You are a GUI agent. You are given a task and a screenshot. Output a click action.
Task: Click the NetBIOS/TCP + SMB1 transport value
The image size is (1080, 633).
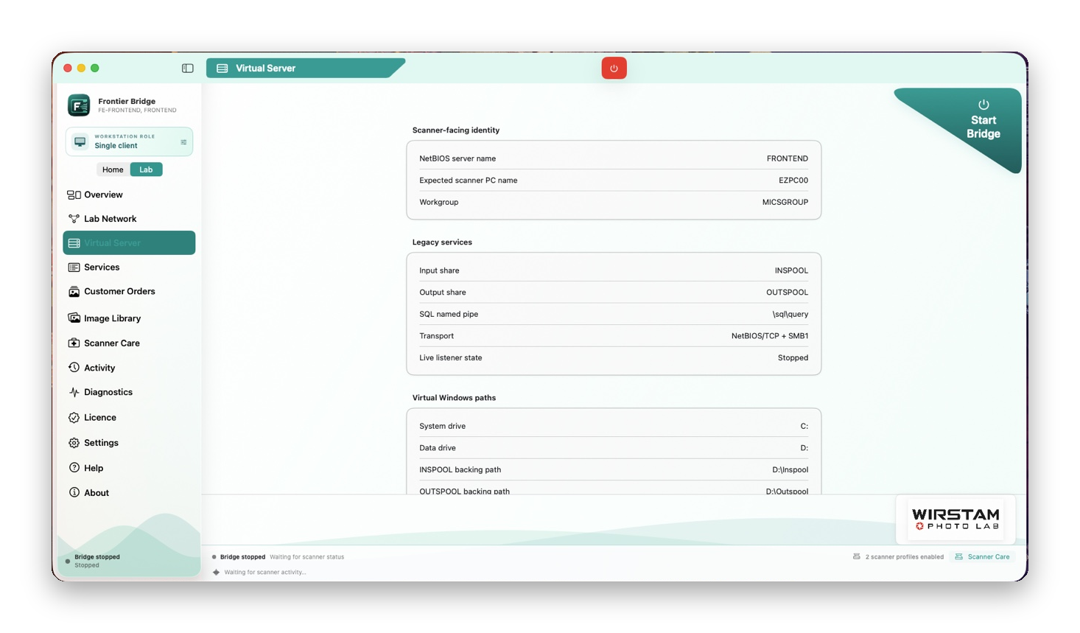769,336
